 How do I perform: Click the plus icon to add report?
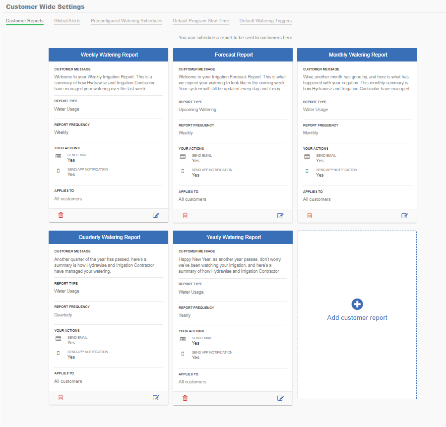357,304
